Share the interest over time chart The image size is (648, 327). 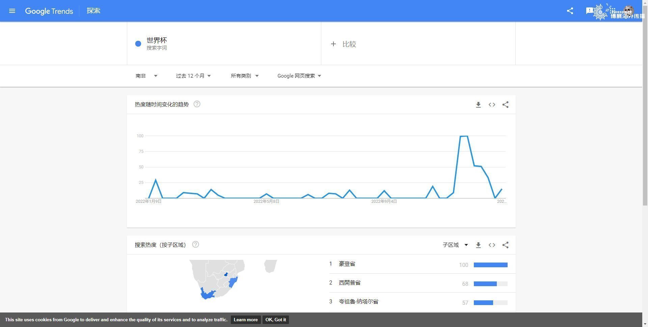click(x=505, y=105)
